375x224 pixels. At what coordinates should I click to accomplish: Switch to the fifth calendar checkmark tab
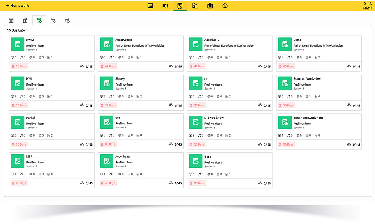pos(67,21)
